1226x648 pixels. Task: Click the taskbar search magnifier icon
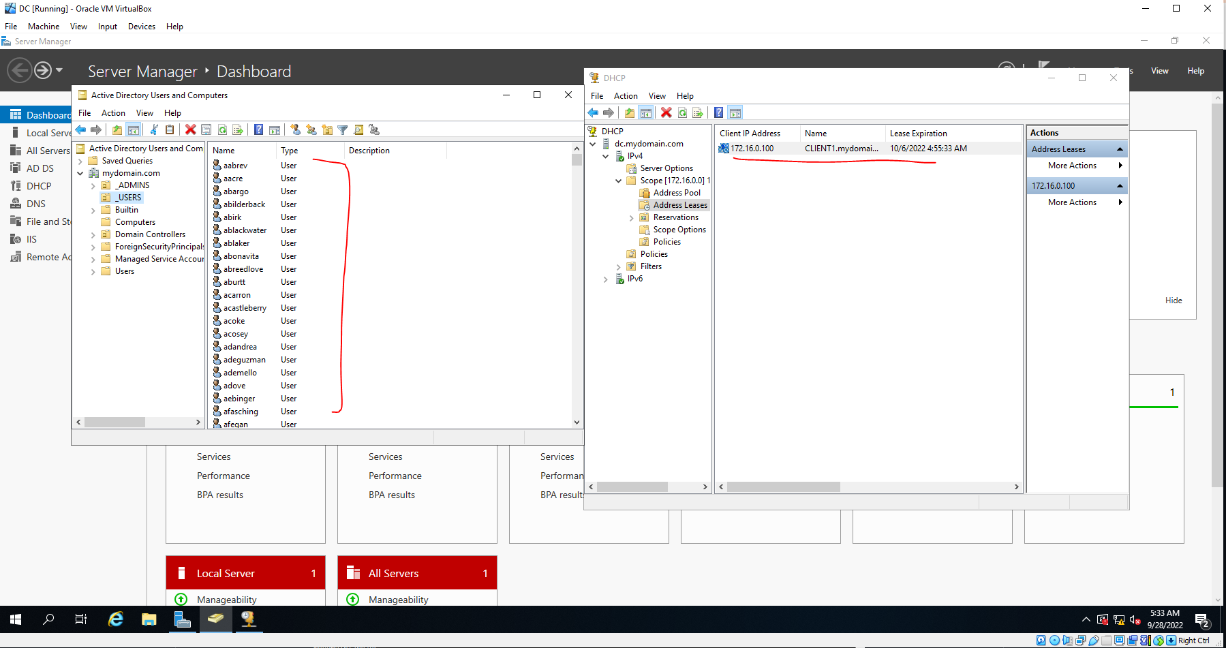48,619
